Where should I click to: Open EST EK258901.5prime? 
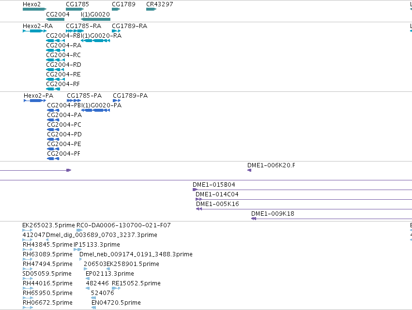pos(133,265)
